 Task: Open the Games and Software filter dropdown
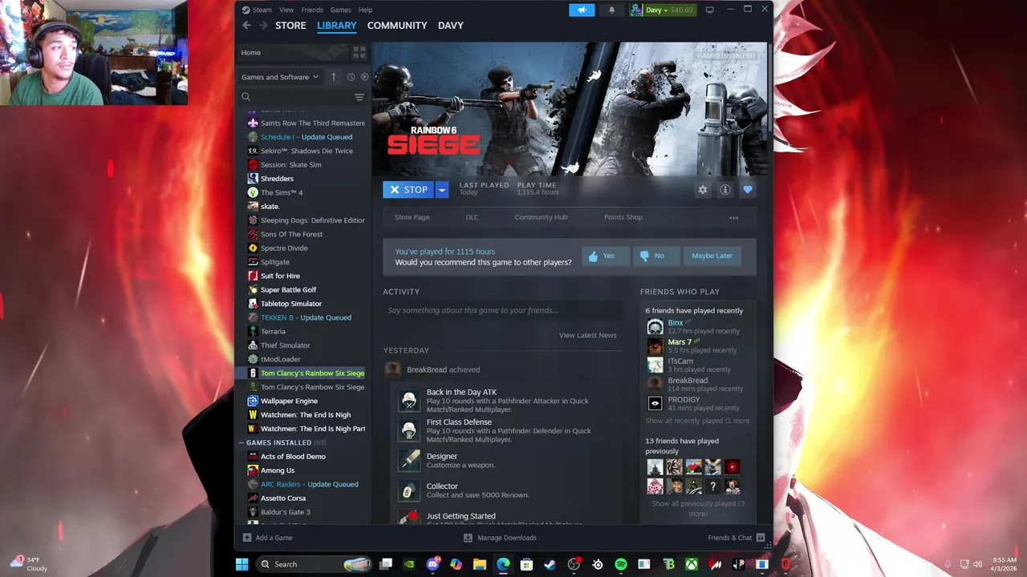tap(280, 77)
